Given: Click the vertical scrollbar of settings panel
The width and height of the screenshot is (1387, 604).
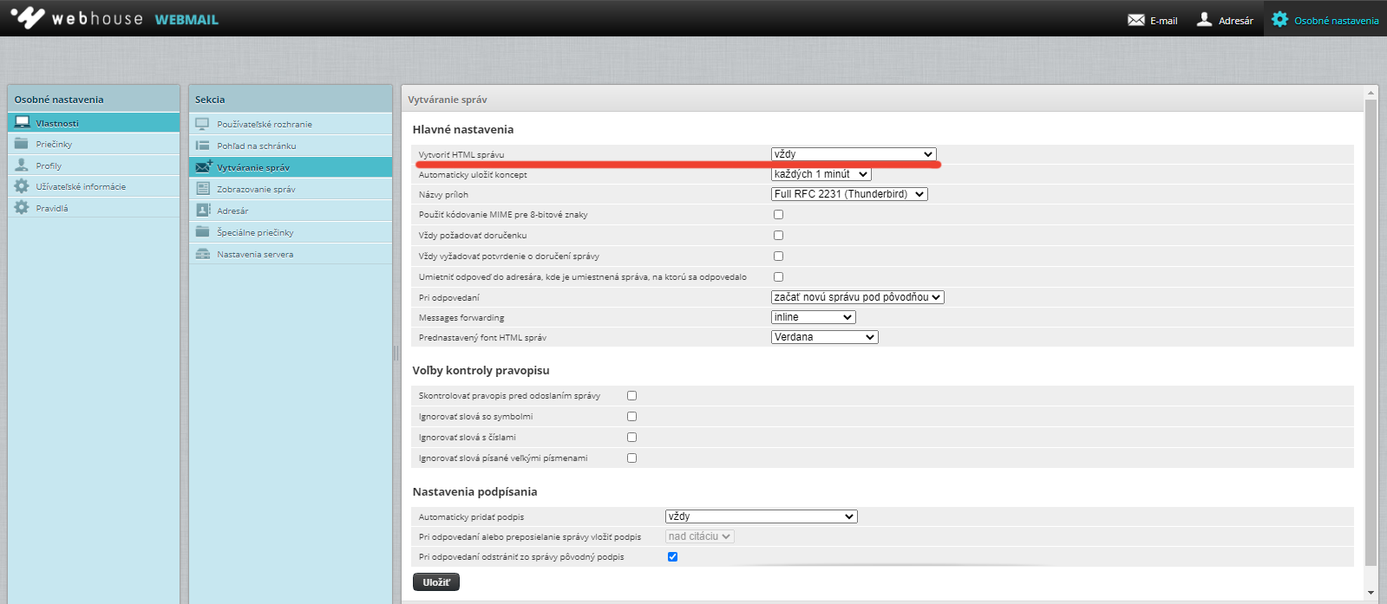Looking at the screenshot, I should pyautogui.click(x=1371, y=329).
